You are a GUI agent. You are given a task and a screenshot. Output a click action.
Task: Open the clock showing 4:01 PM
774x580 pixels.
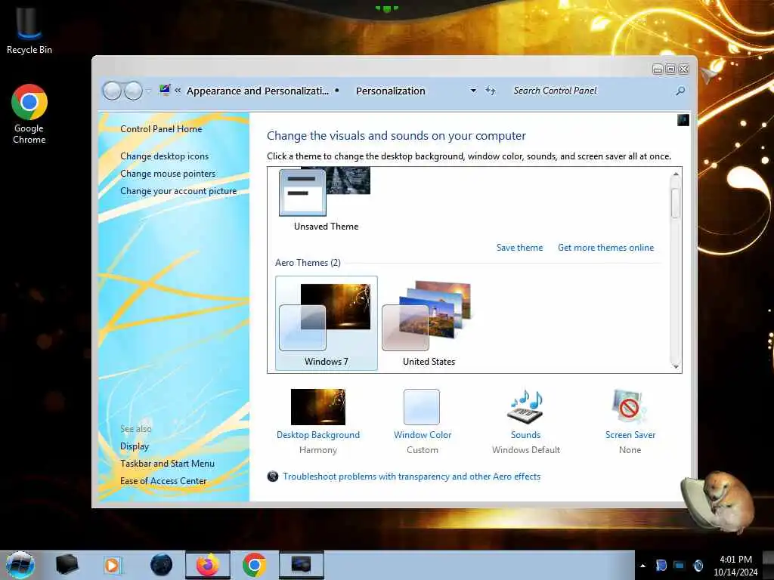[735, 566]
